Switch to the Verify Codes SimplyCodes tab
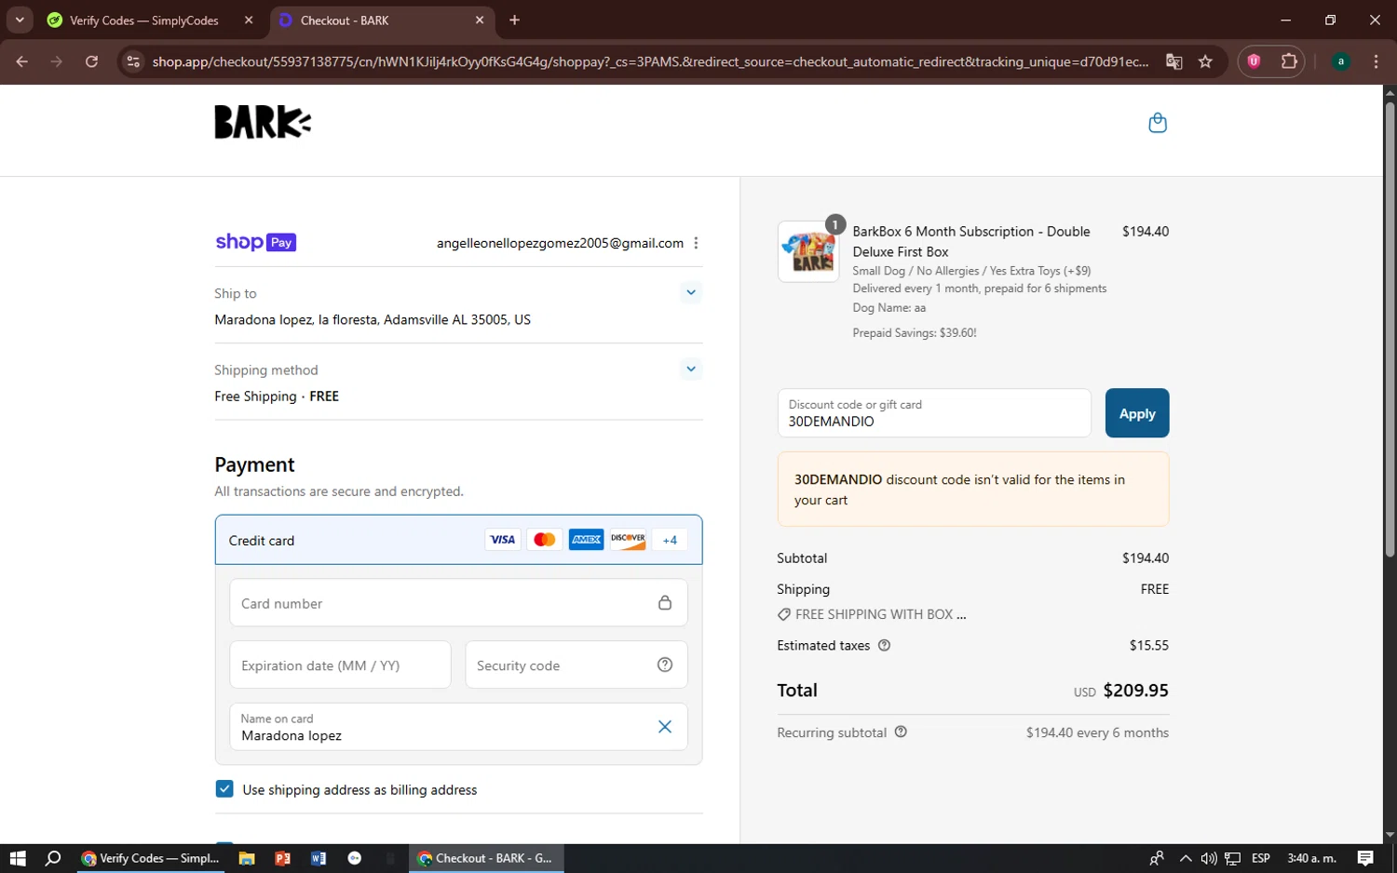Viewport: 1397px width, 873px height. click(144, 20)
